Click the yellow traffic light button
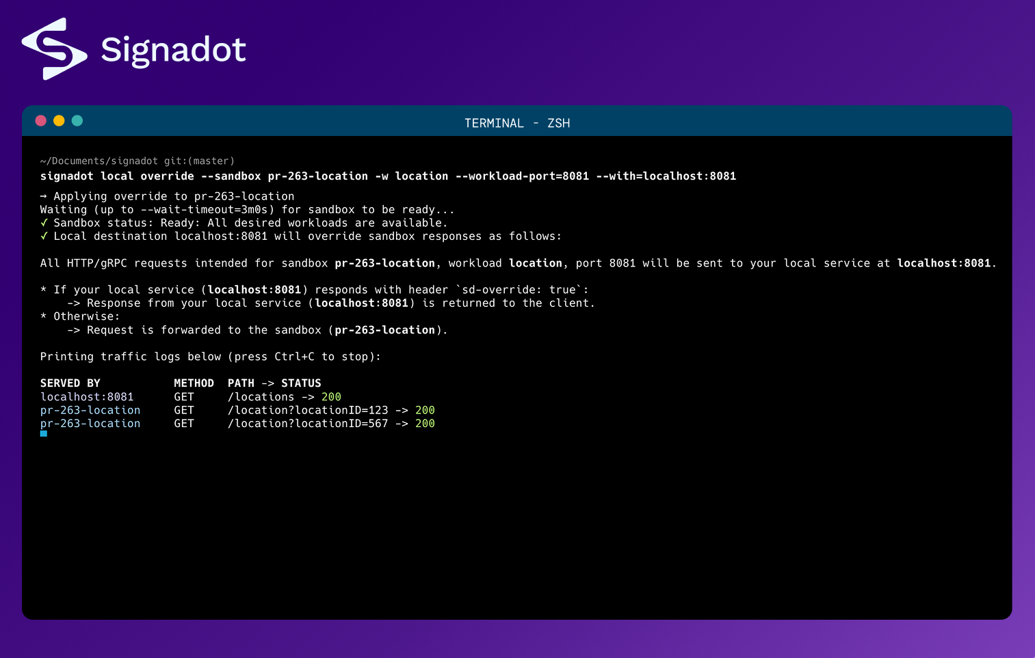 click(x=59, y=120)
